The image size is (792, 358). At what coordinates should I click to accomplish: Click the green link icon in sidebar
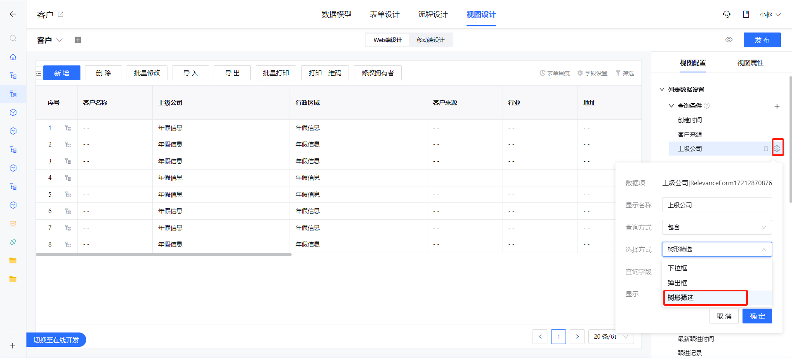[x=13, y=242]
